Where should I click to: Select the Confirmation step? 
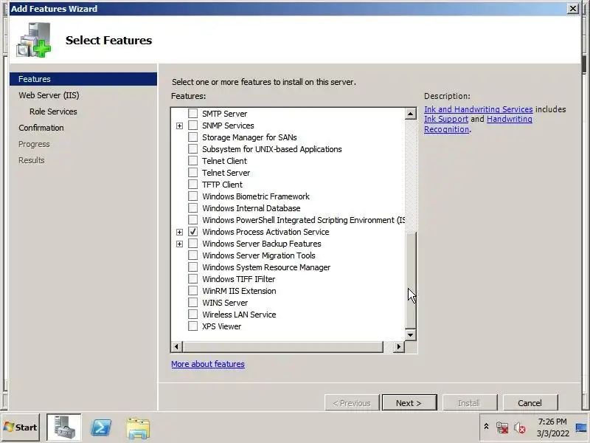(x=41, y=128)
